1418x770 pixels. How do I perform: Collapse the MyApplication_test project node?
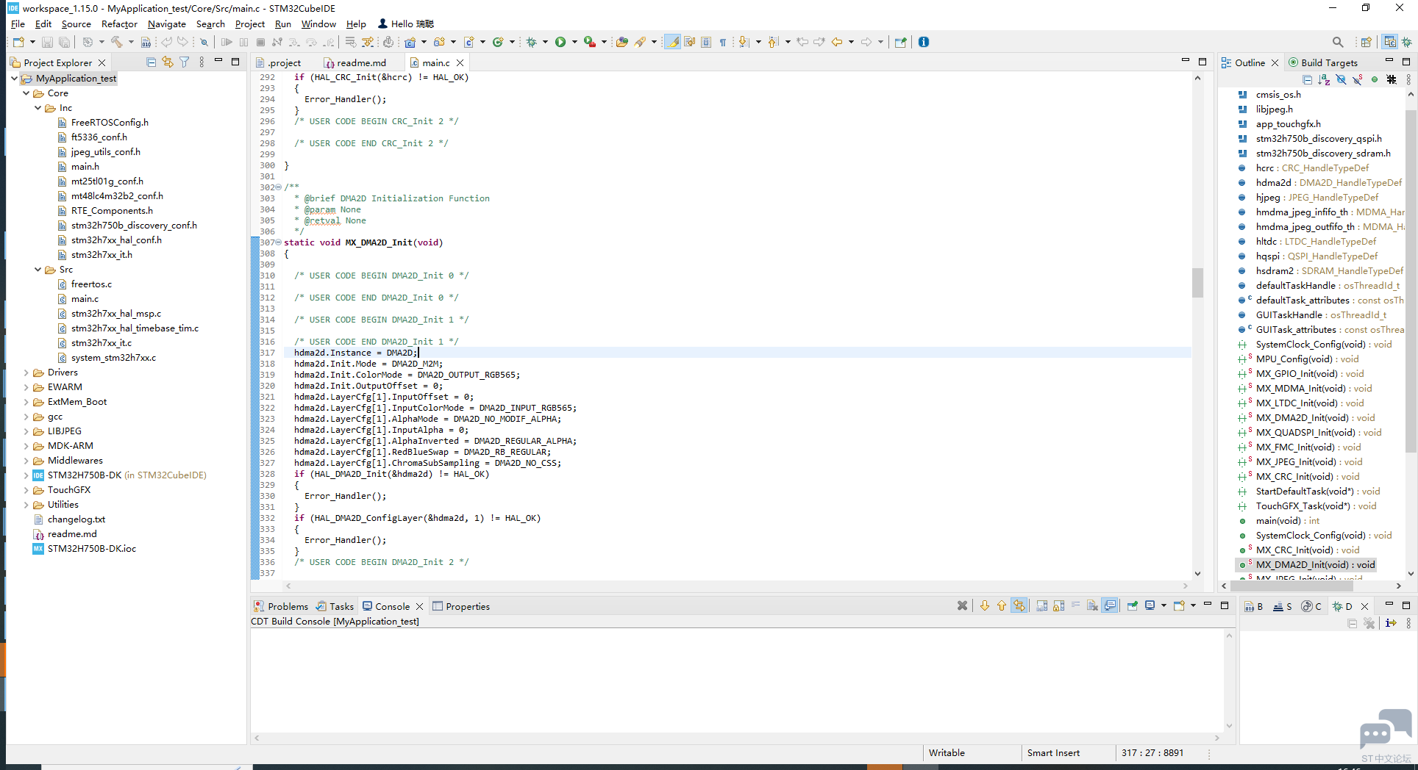click(x=15, y=79)
